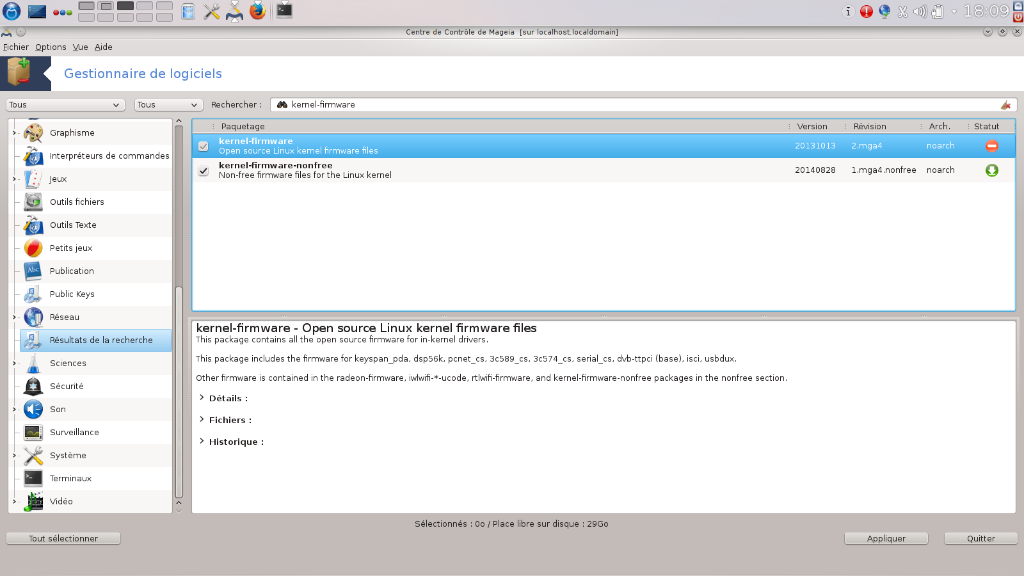
Task: Click the red remove status icon for kernel-firmware
Action: 992,146
